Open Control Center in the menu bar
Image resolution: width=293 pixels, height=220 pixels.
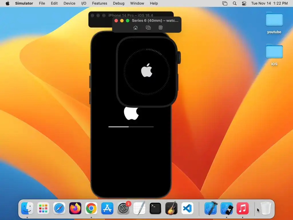(x=244, y=3)
